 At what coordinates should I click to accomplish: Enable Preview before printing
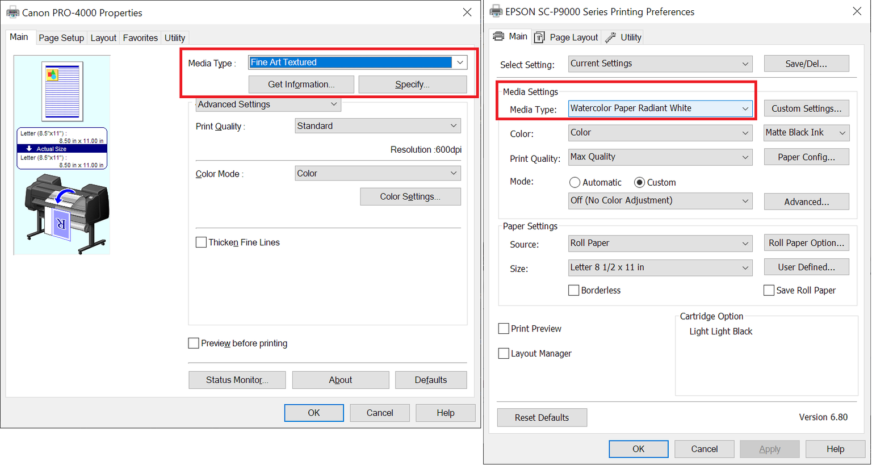[194, 343]
